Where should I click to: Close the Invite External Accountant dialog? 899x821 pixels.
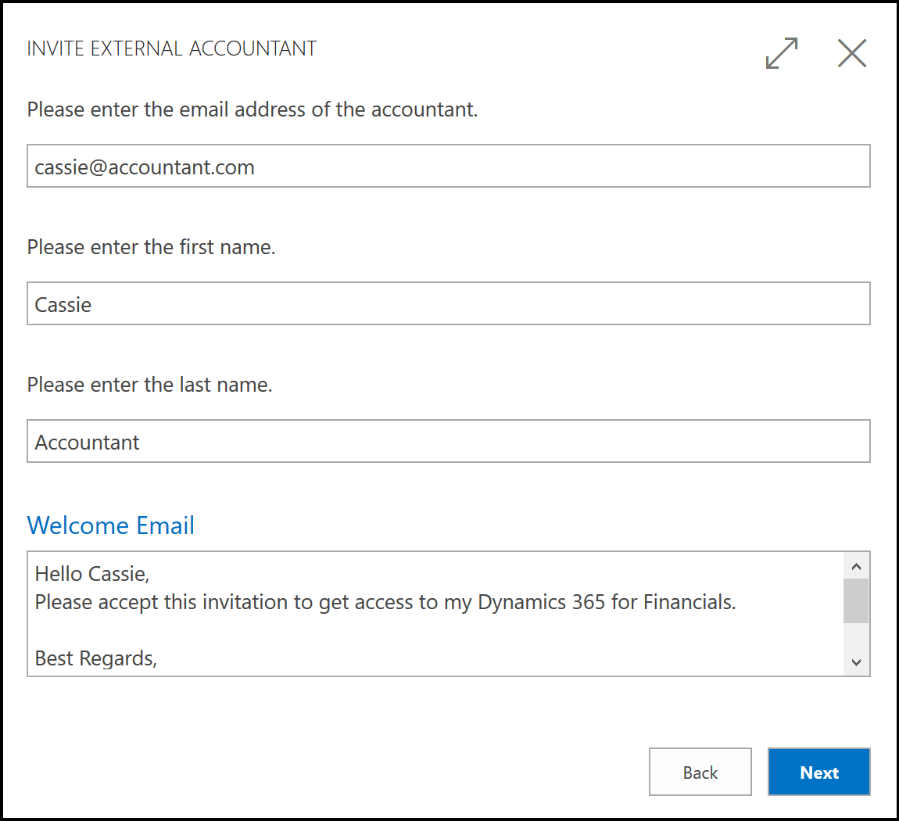851,53
